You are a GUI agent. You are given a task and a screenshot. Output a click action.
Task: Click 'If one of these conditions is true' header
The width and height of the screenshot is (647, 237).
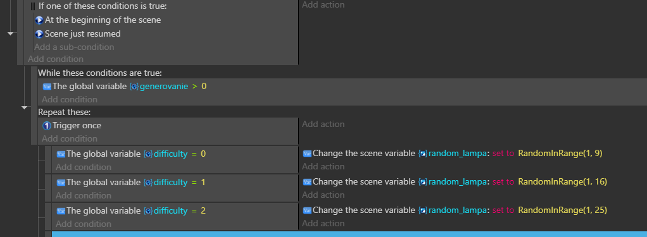(103, 6)
